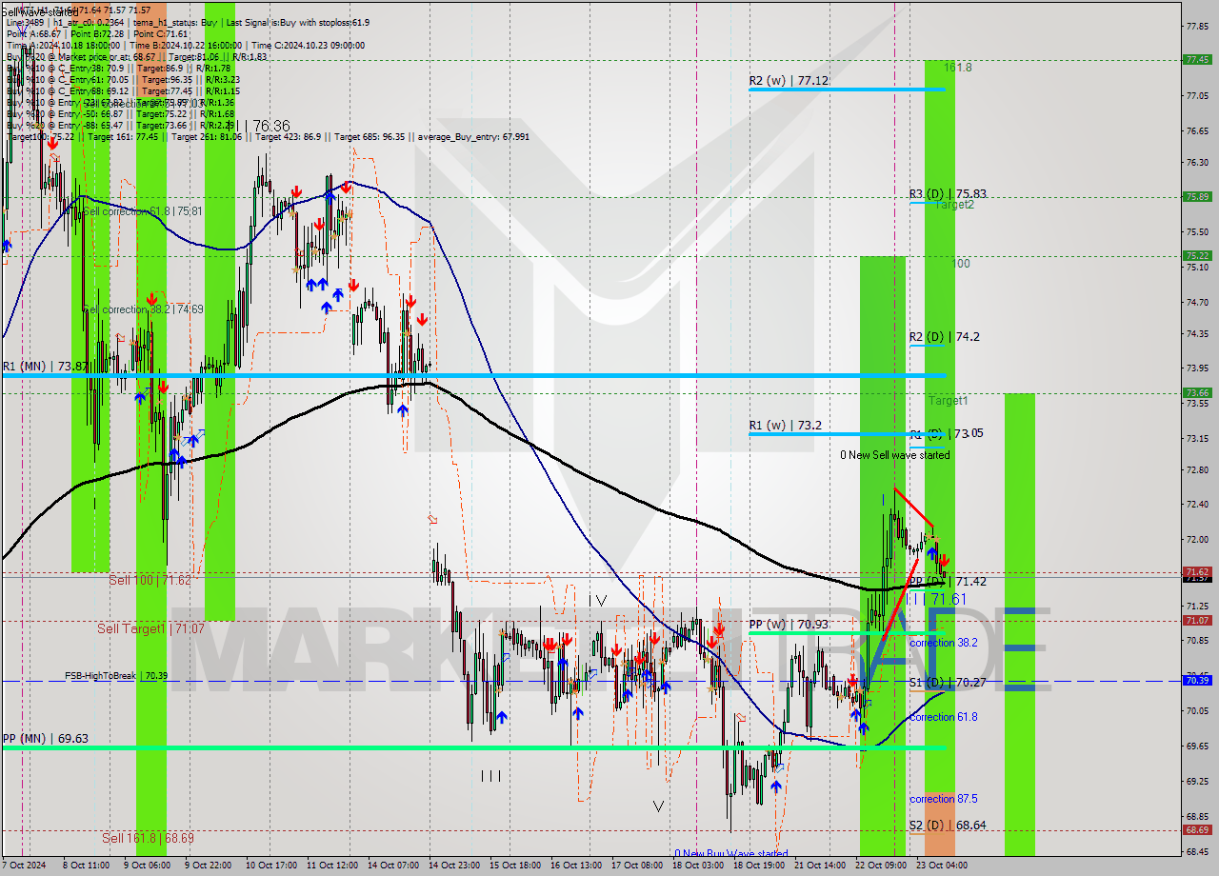Image resolution: width=1219 pixels, height=876 pixels.
Task: Select the '7 Oct 2024' date label
Action: (25, 866)
